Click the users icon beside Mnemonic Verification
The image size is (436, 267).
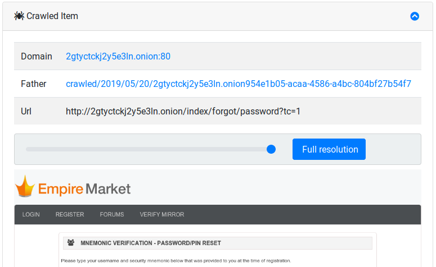pyautogui.click(x=71, y=243)
